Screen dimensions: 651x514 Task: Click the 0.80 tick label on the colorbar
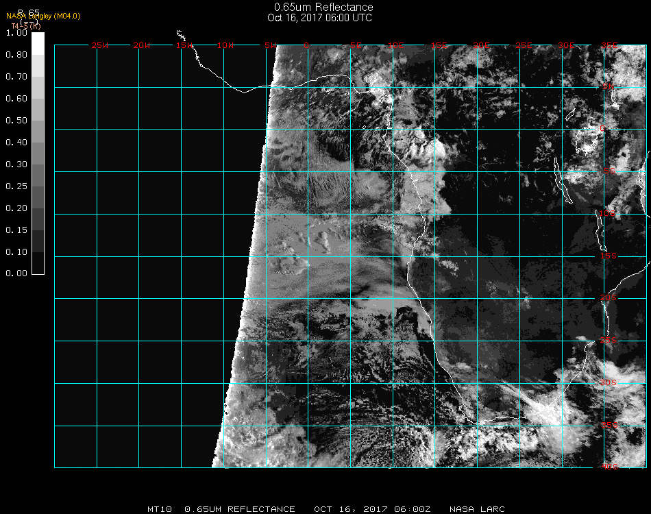[16, 55]
